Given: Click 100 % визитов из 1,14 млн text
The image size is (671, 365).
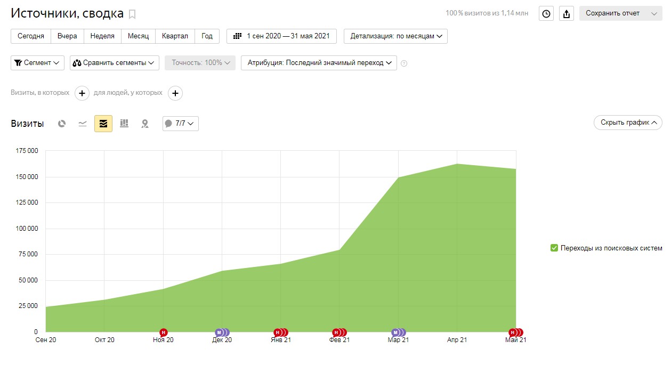Looking at the screenshot, I should tap(487, 13).
